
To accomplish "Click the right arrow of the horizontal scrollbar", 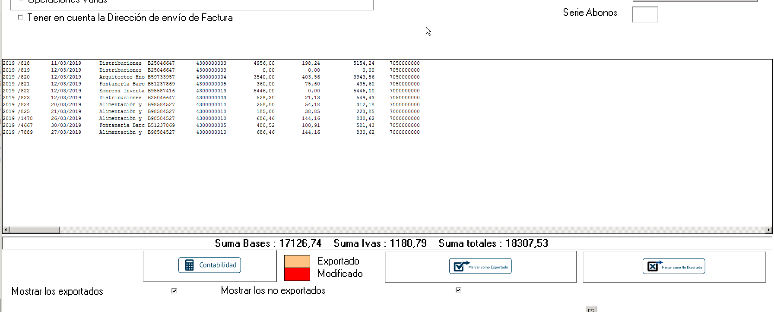I will (x=769, y=230).
